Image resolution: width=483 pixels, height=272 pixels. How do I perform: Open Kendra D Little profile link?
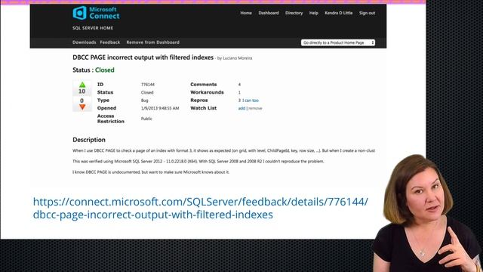click(x=339, y=13)
